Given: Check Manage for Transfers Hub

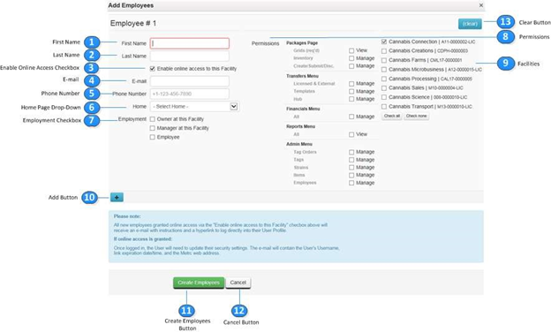Looking at the screenshot, I should point(351,99).
